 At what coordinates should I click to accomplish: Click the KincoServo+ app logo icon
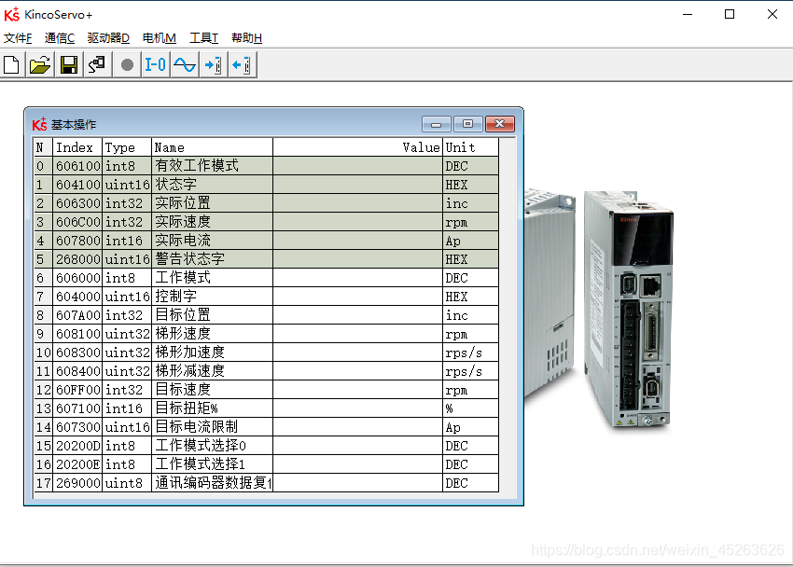click(11, 15)
